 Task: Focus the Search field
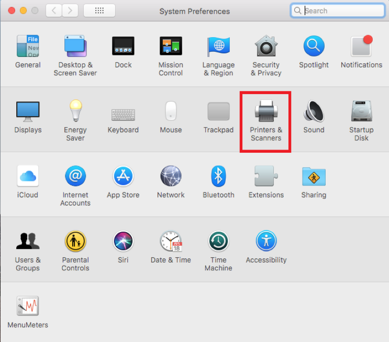[x=338, y=10]
